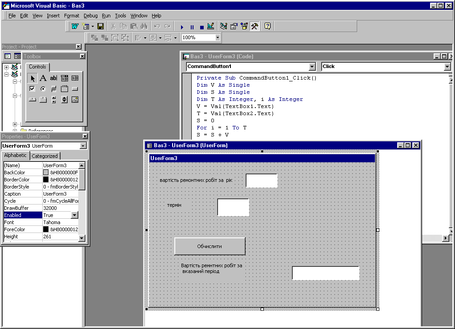Click the Redo arrow icon
455x329 pixels.
tap(167, 26)
